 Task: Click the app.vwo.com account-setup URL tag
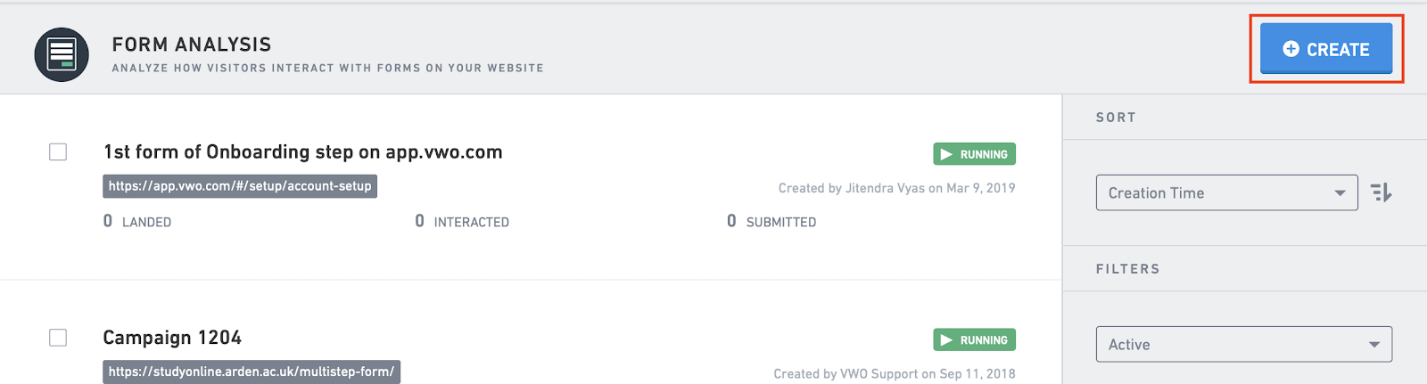click(240, 186)
